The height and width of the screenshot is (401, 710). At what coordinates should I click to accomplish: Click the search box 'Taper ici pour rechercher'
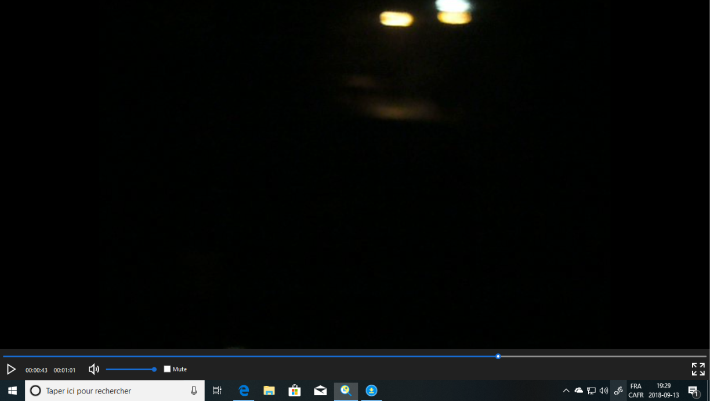pos(110,391)
